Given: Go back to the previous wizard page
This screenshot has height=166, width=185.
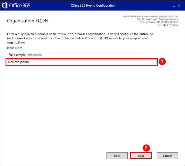Looking at the screenshot, I should [x=117, y=156].
